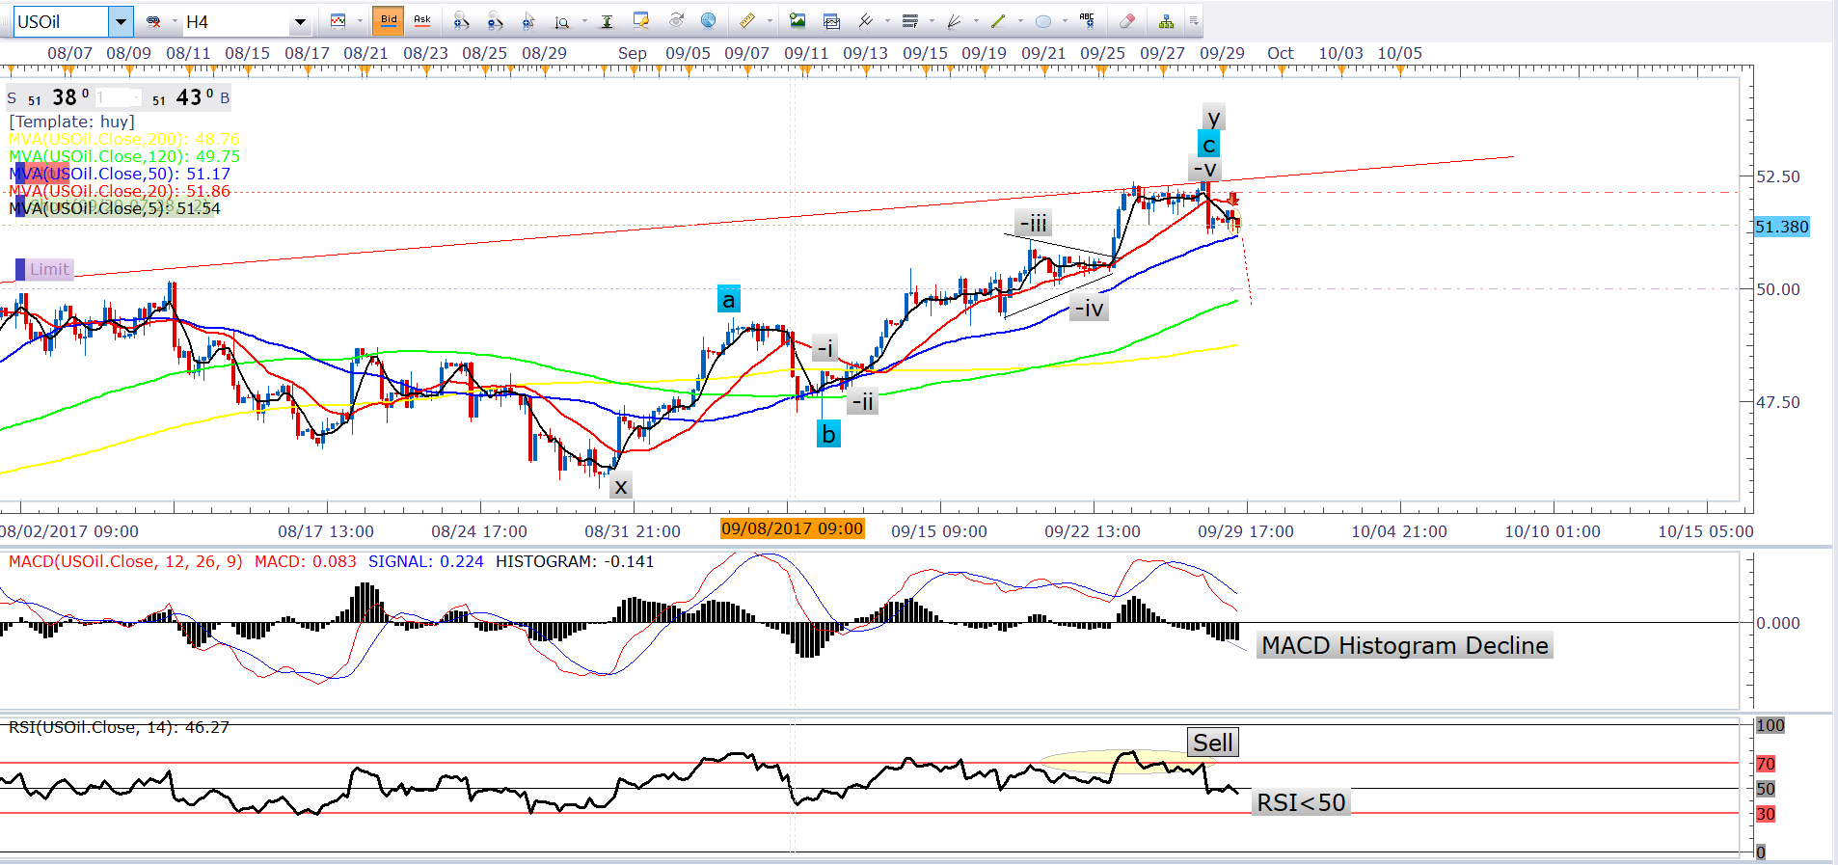Click the 51.380 current price marker
Screen dimensions: 1838x865
[1781, 227]
